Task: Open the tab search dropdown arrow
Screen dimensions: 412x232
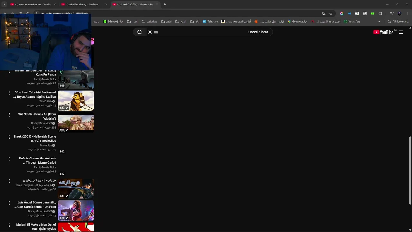Action: (x=4, y=5)
